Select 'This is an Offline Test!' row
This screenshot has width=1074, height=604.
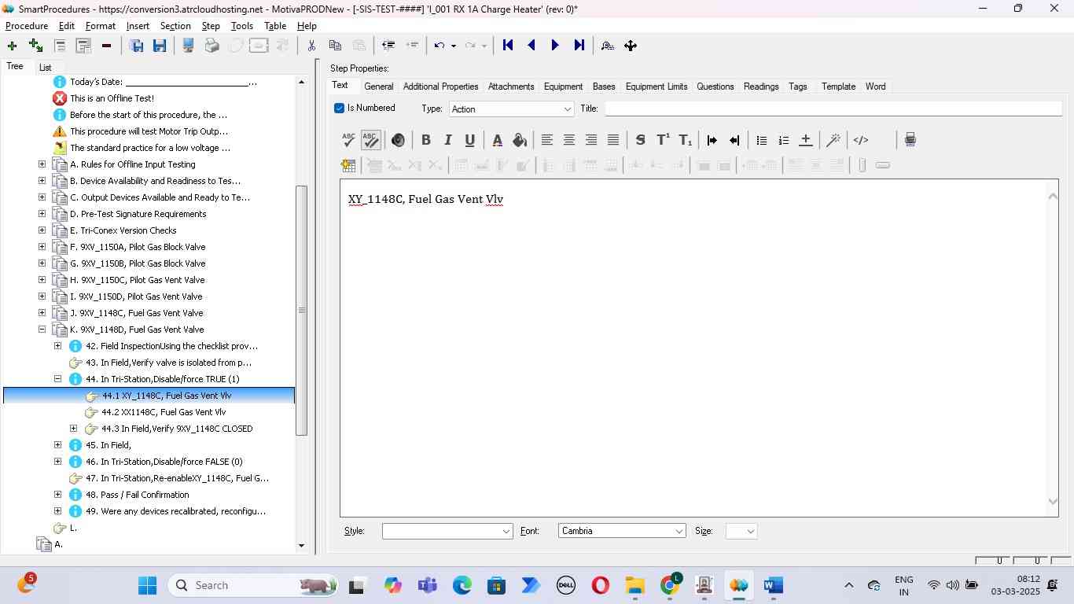(112, 98)
